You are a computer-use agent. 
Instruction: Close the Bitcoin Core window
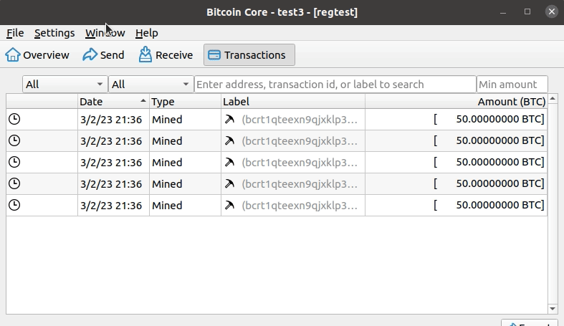[552, 12]
